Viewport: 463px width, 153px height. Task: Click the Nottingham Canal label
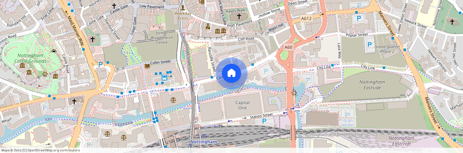coord(261,87)
